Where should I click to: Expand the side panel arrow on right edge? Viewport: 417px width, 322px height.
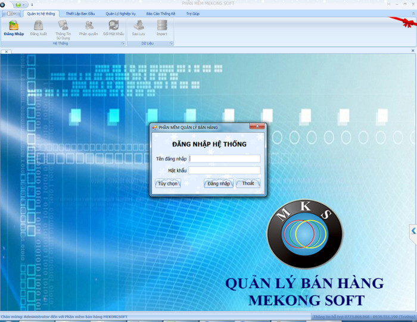[413, 231]
